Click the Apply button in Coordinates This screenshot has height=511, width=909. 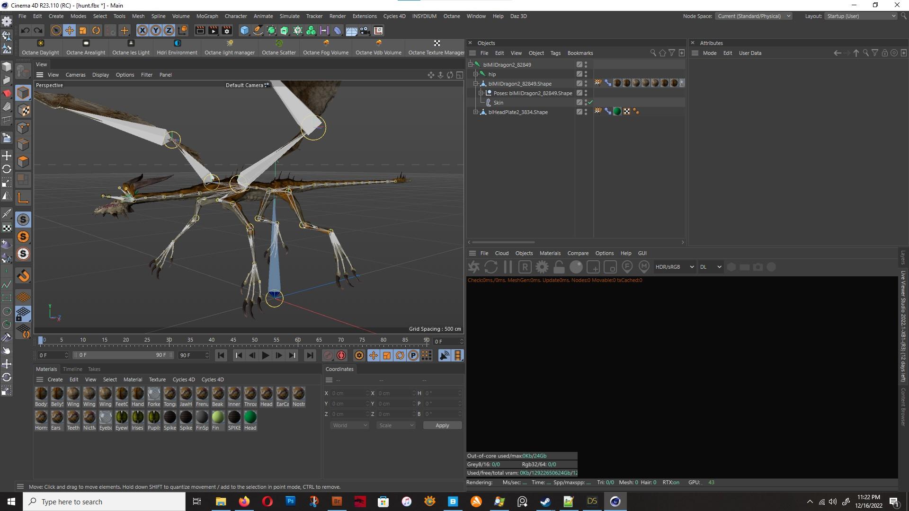click(x=442, y=425)
